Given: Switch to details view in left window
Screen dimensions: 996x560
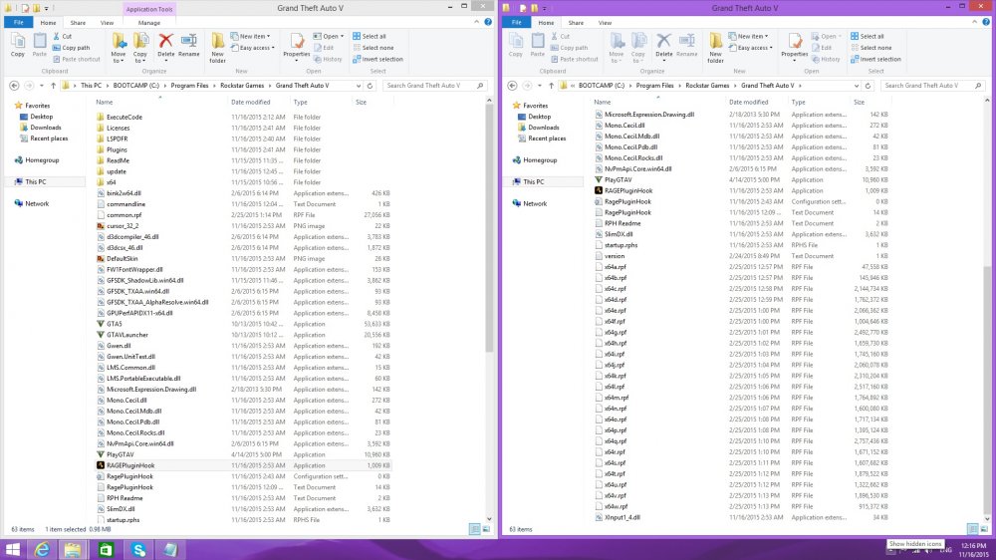Looking at the screenshot, I should (x=474, y=529).
